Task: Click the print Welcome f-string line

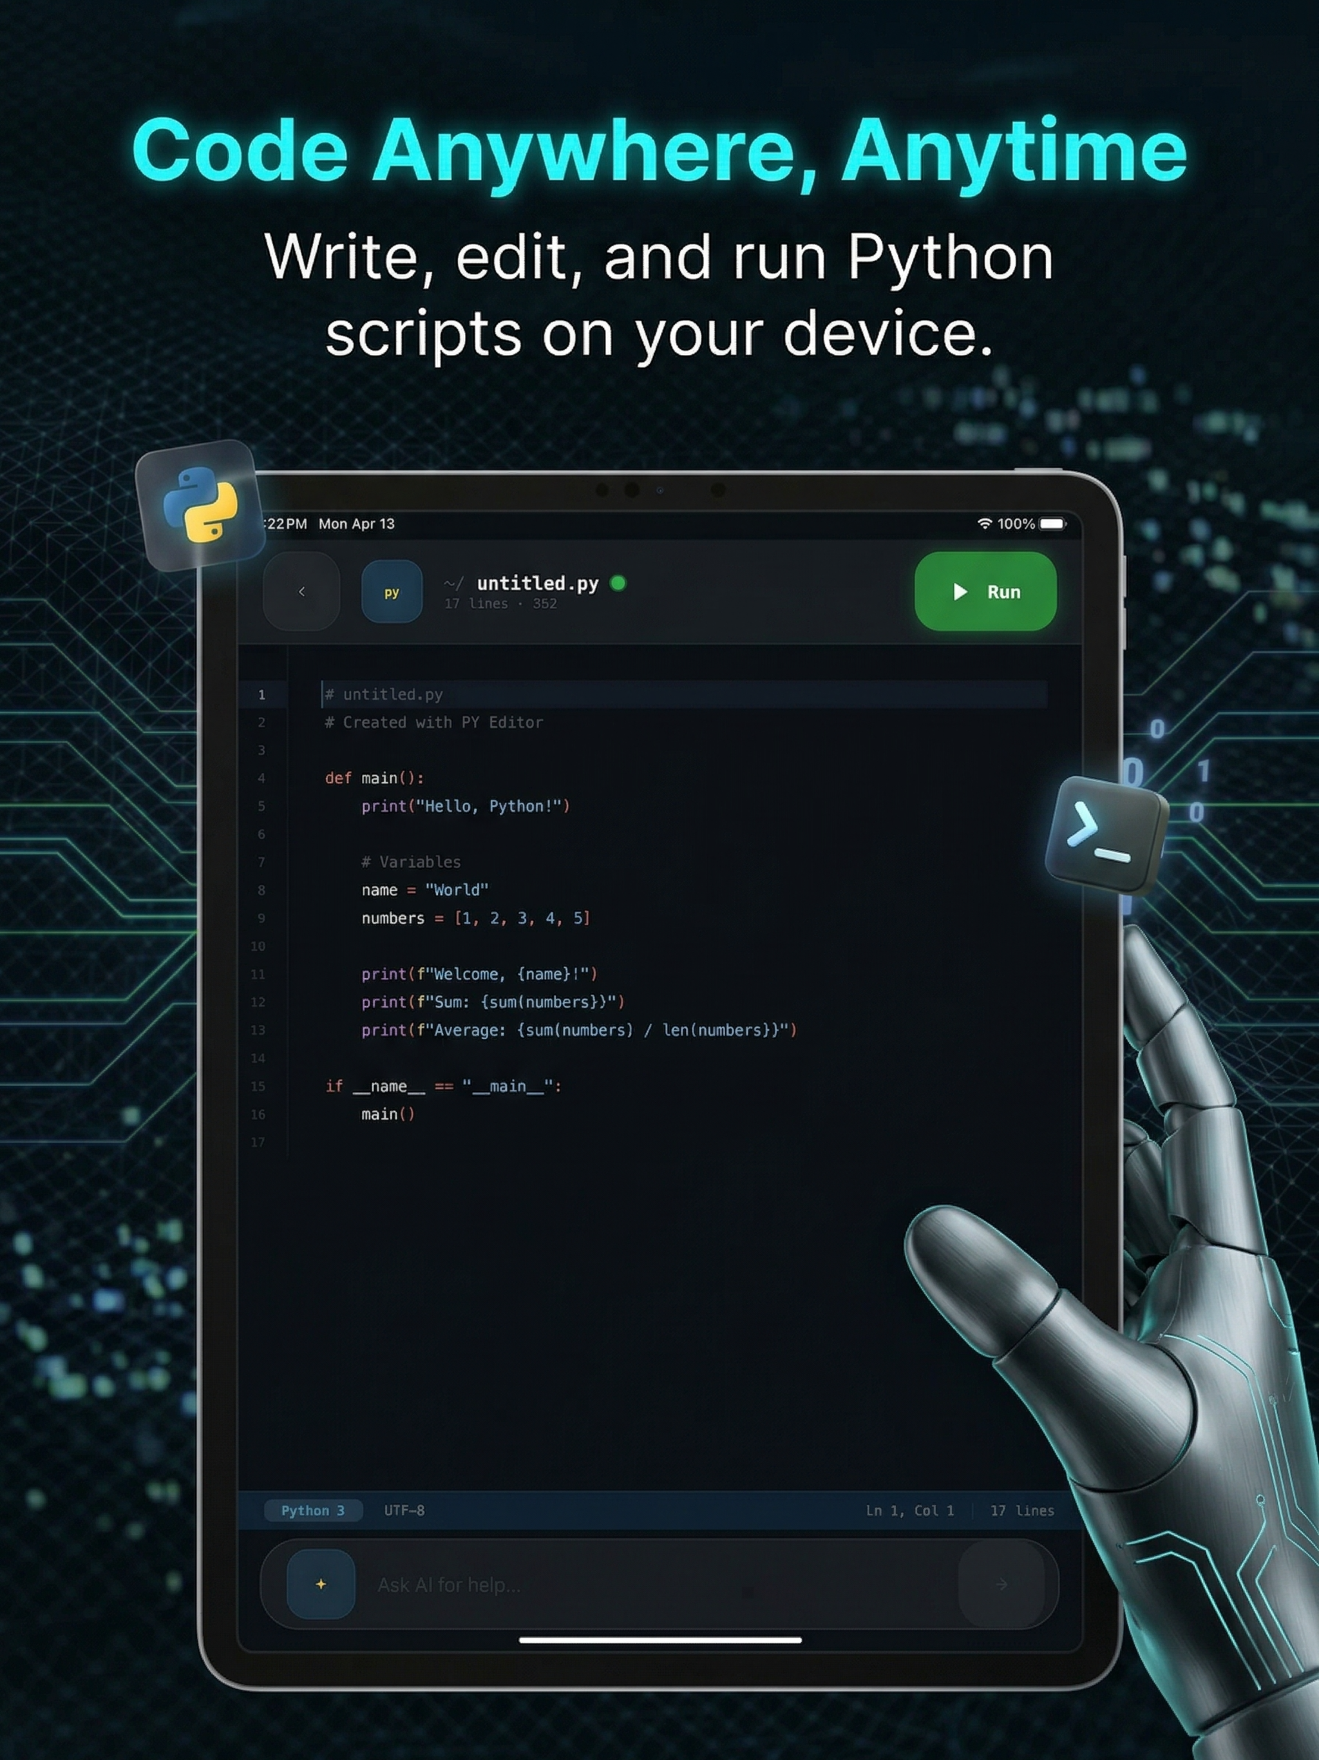Action: (x=479, y=974)
